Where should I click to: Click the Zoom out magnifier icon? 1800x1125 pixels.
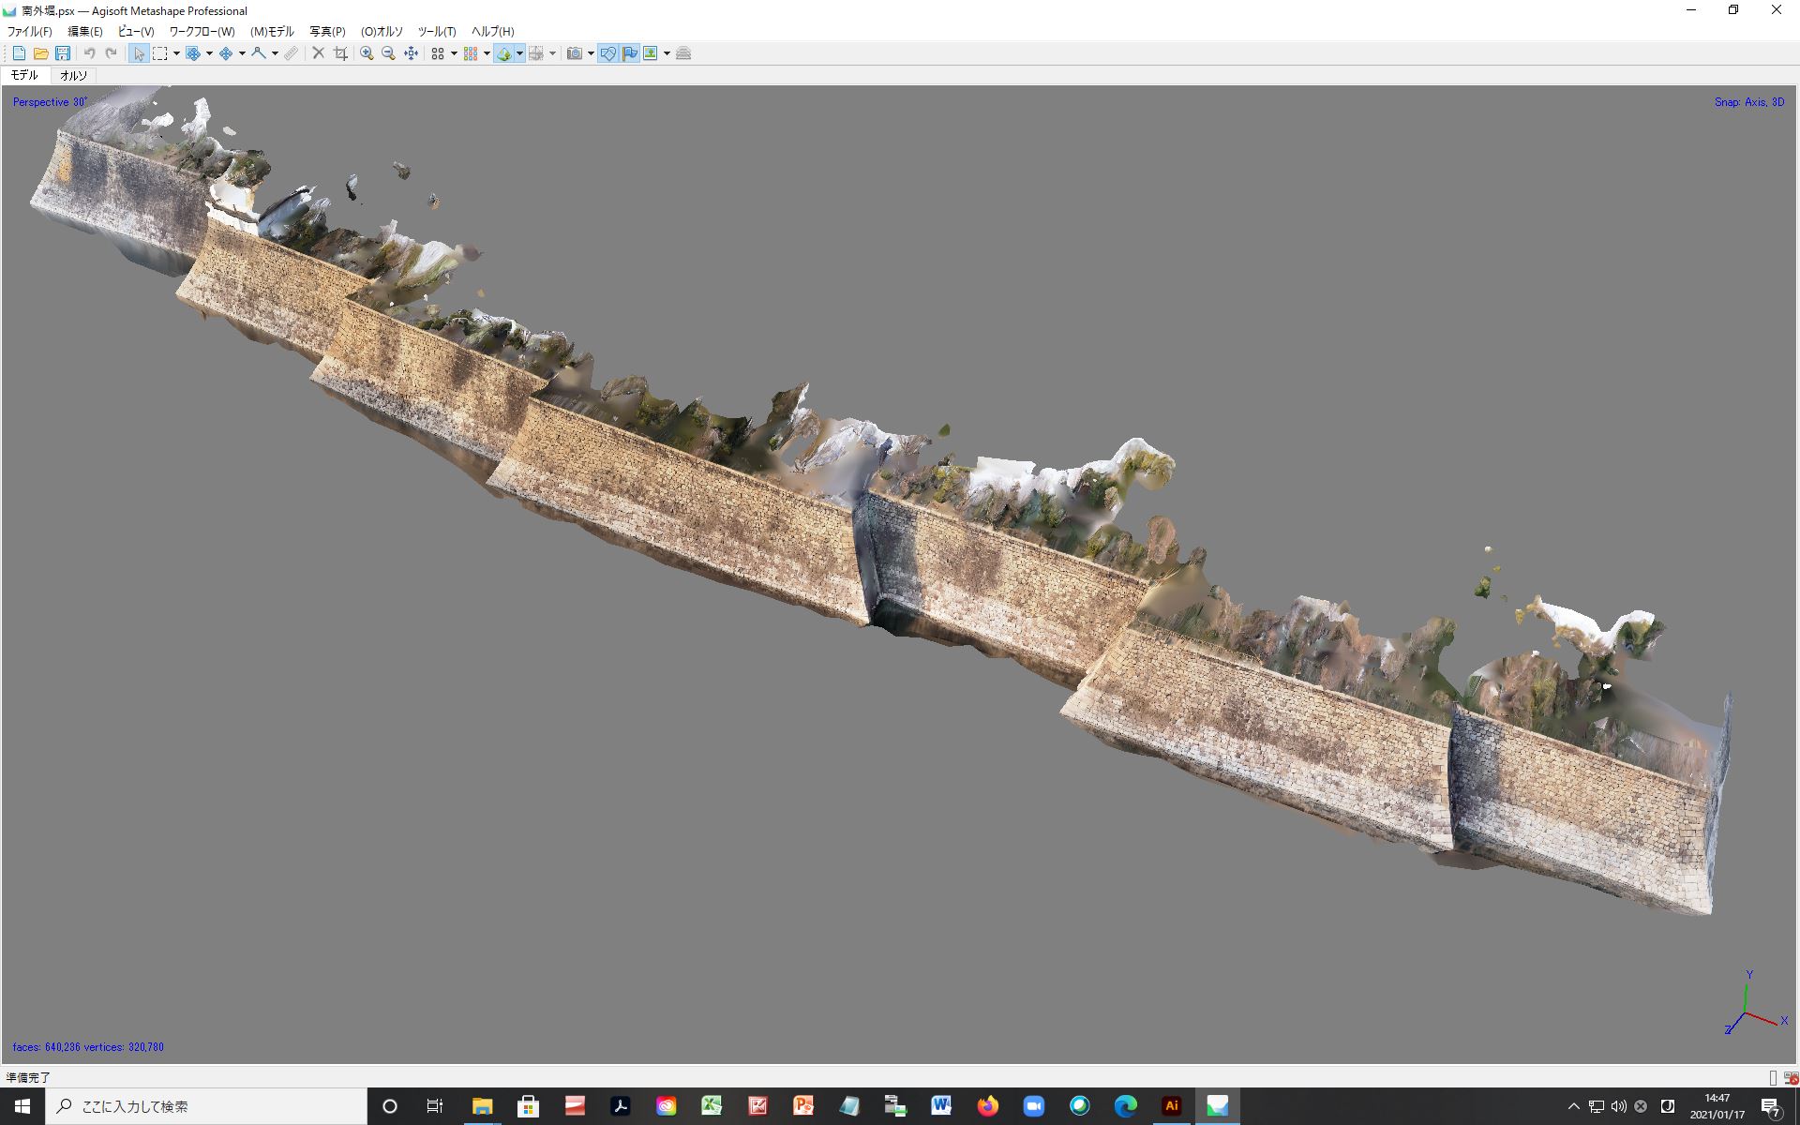(x=388, y=53)
